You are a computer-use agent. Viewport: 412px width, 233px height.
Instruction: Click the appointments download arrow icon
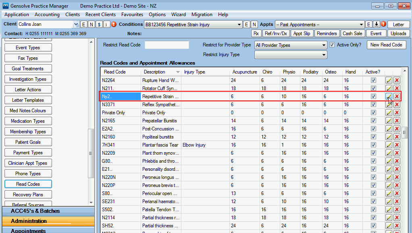376,24
